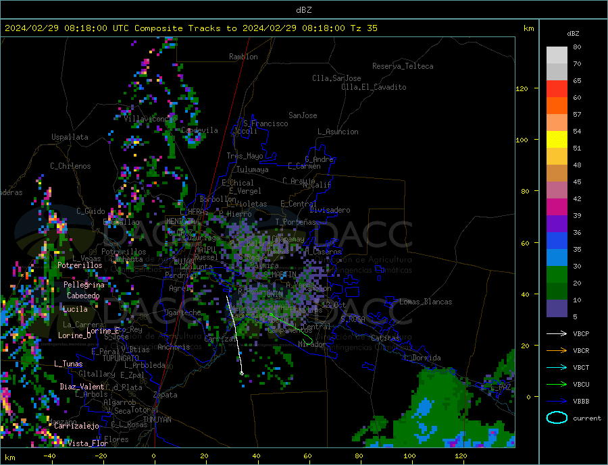Click the 'SanJose' map label
Viewport: 608px width, 465px height.
(x=303, y=115)
